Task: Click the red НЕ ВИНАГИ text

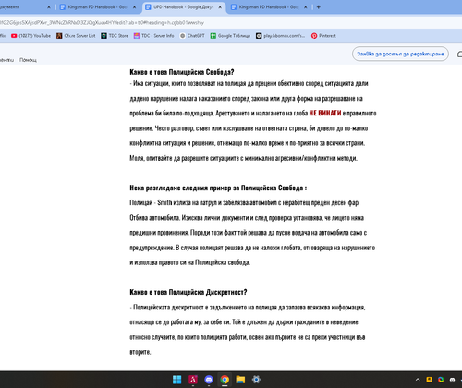Action: (325, 113)
